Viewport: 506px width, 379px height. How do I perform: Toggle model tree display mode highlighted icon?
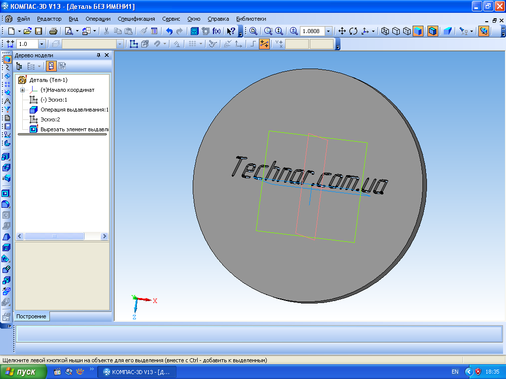click(51, 66)
